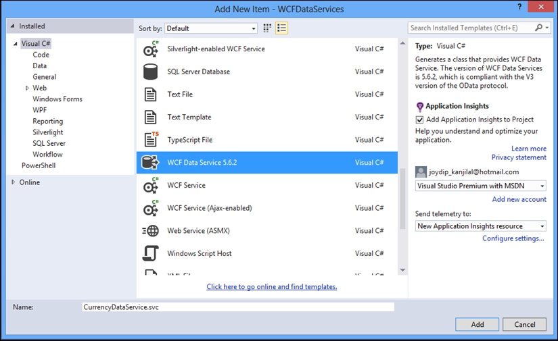The height and width of the screenshot is (341, 558).
Task: Switch to medium icons view
Action: click(267, 28)
